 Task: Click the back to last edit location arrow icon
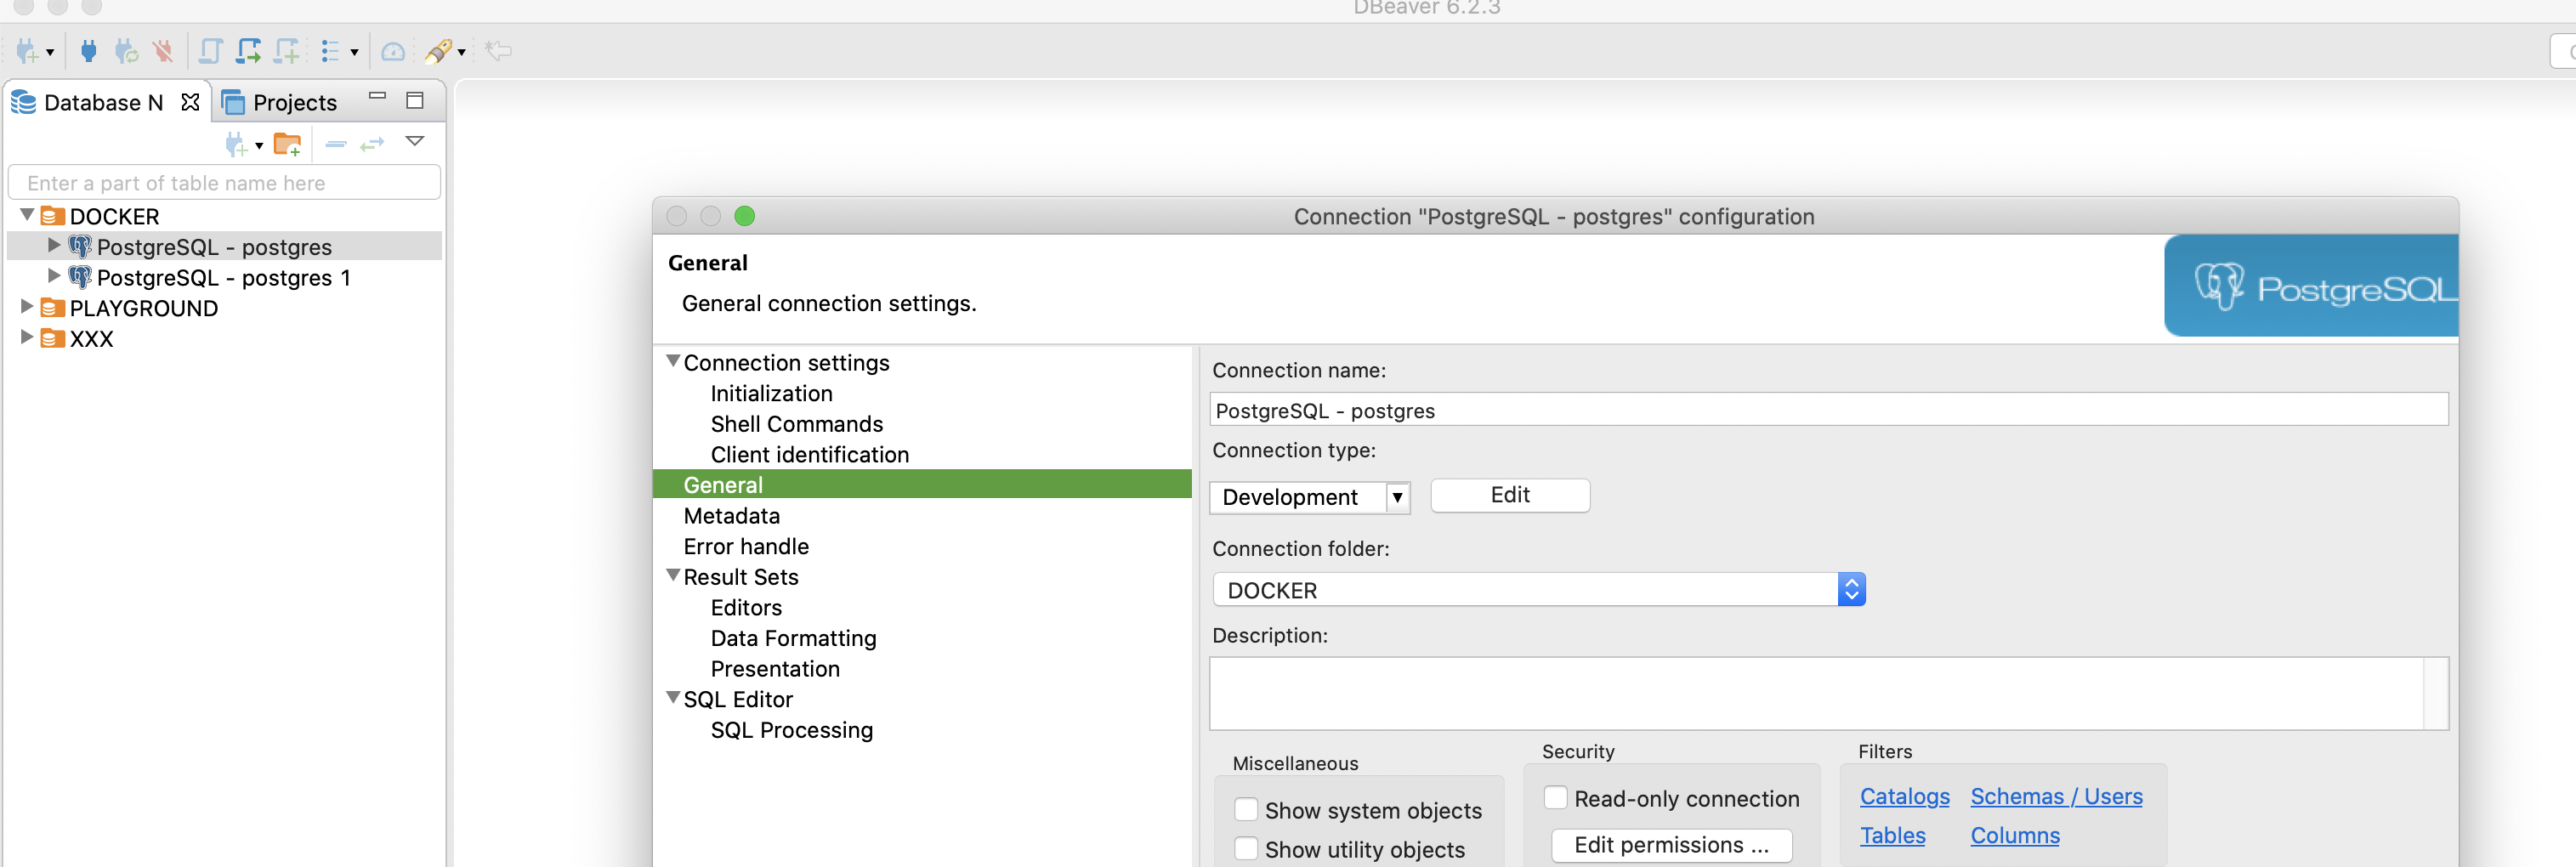[x=498, y=50]
